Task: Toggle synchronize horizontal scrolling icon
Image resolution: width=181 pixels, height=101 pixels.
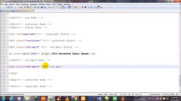Action: [x=59, y=7]
